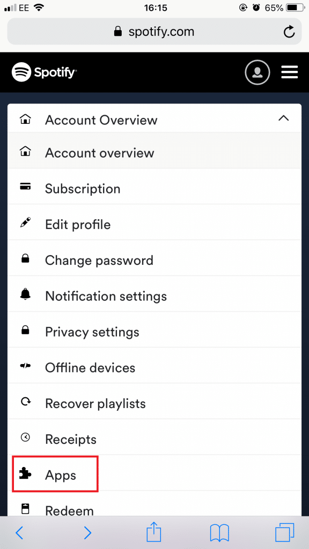Reload the spotify.com page
This screenshot has height=549, width=309.
[289, 31]
